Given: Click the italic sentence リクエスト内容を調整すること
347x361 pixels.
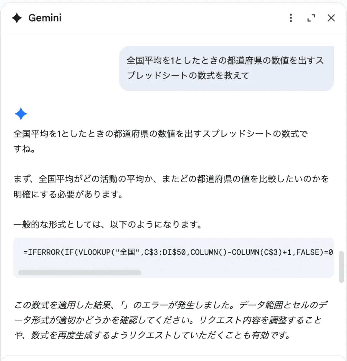Looking at the screenshot, I should [x=260, y=320].
